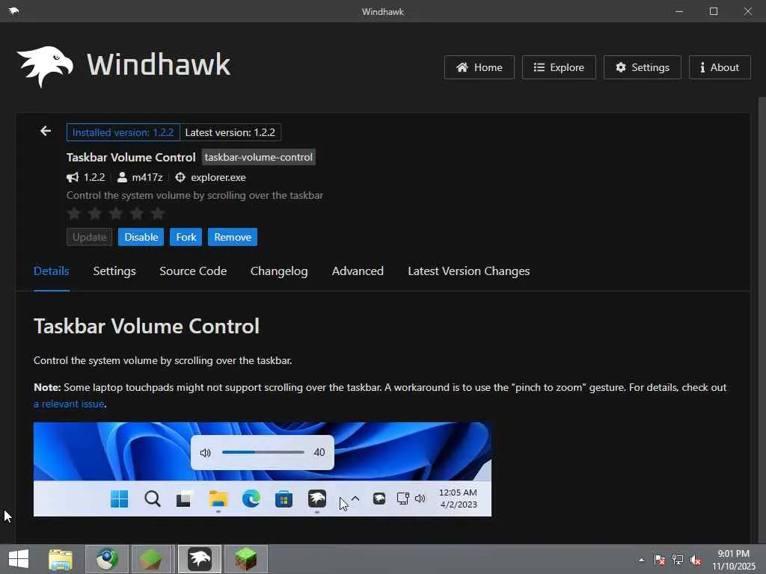
Task: Rate the mod three stars
Action: click(116, 213)
